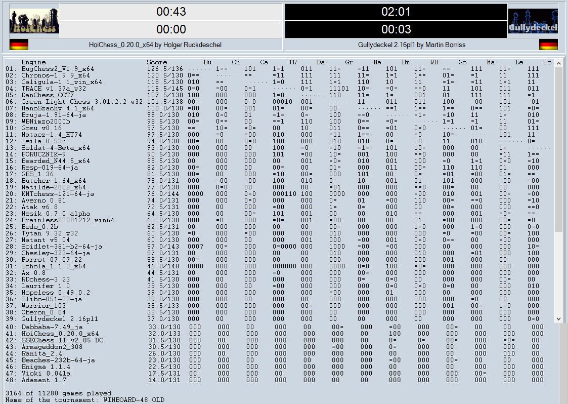Click the Tytan 9.32 w32 row name
Viewport: 568px width, 404px height.
[50, 233]
